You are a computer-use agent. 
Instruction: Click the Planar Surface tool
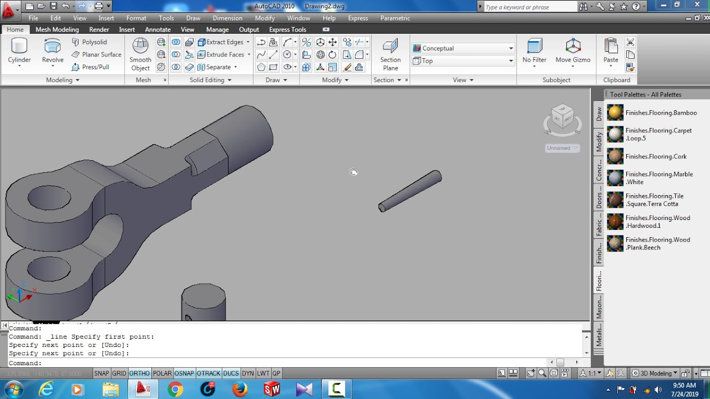tap(97, 54)
